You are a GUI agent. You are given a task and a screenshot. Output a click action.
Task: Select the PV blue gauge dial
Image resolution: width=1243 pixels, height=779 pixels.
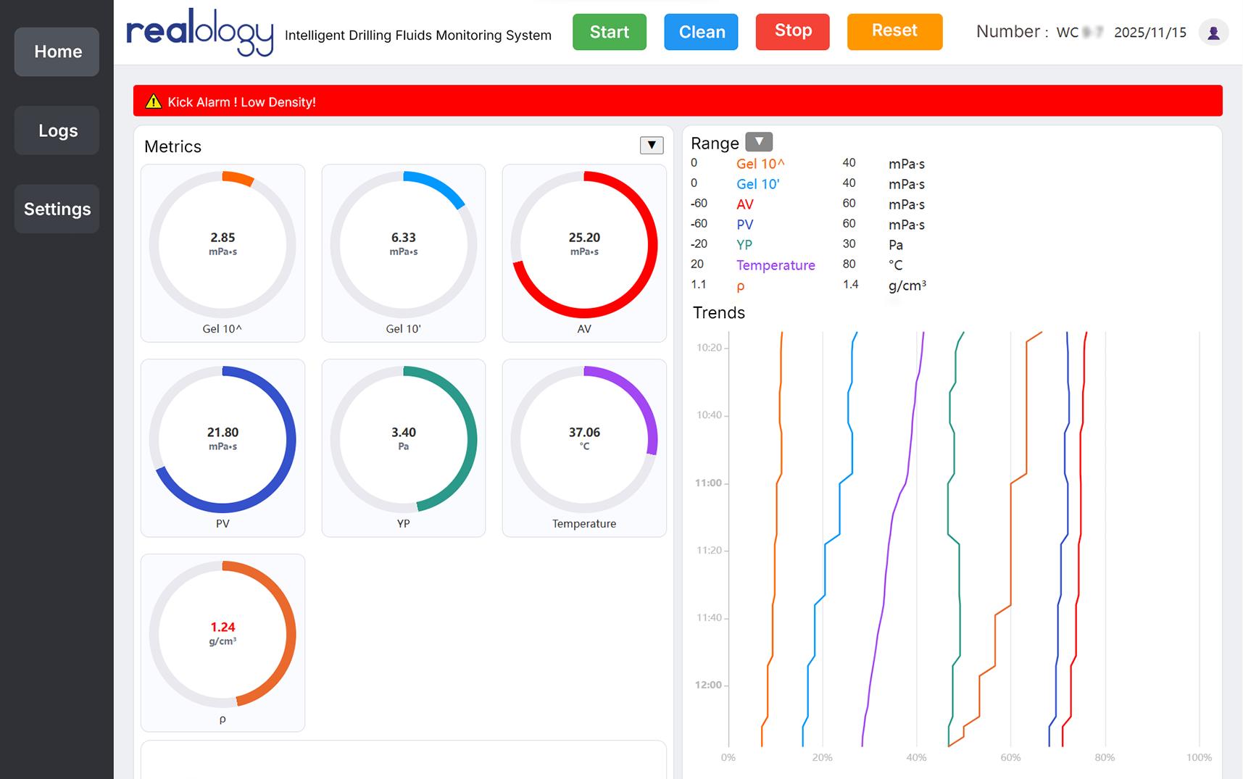(x=223, y=440)
